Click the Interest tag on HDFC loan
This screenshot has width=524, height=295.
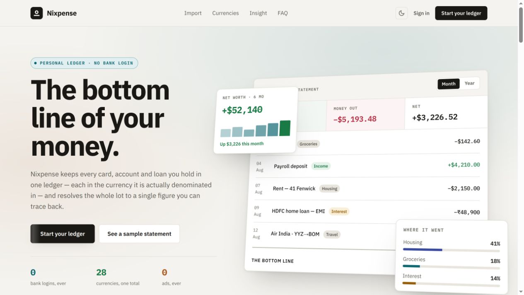coord(339,211)
